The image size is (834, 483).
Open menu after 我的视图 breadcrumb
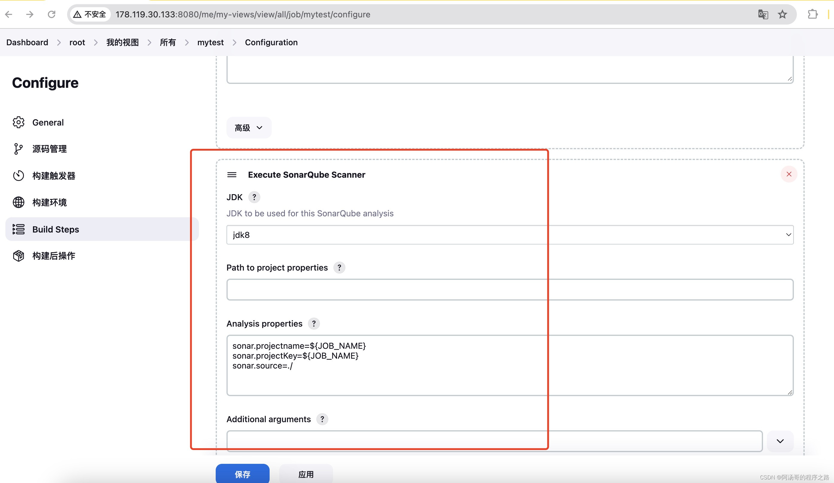click(x=149, y=42)
